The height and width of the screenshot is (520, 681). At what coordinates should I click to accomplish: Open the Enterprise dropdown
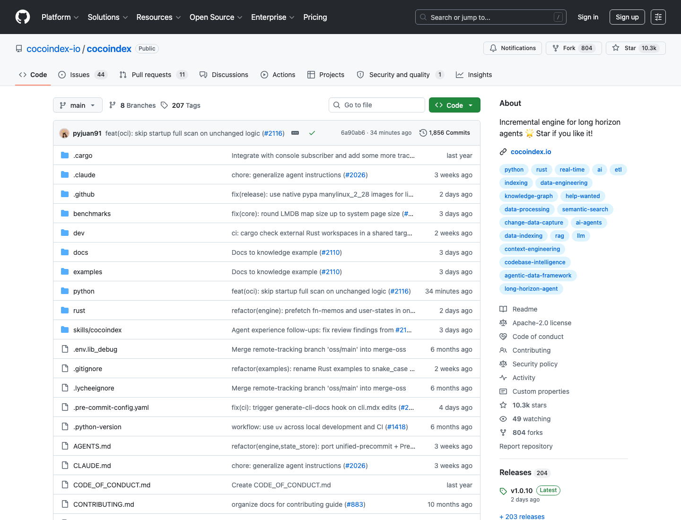(x=273, y=17)
